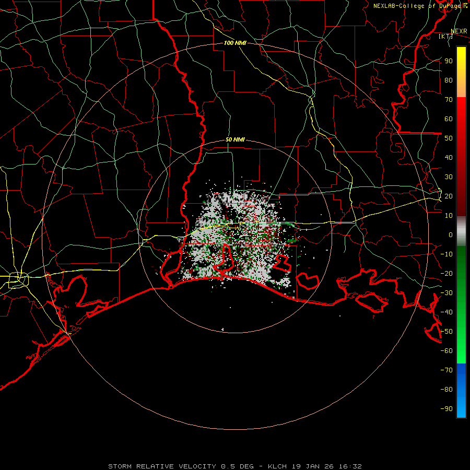470x470 pixels.
Task: Select the 40 value on velocity scale
Action: (449, 158)
